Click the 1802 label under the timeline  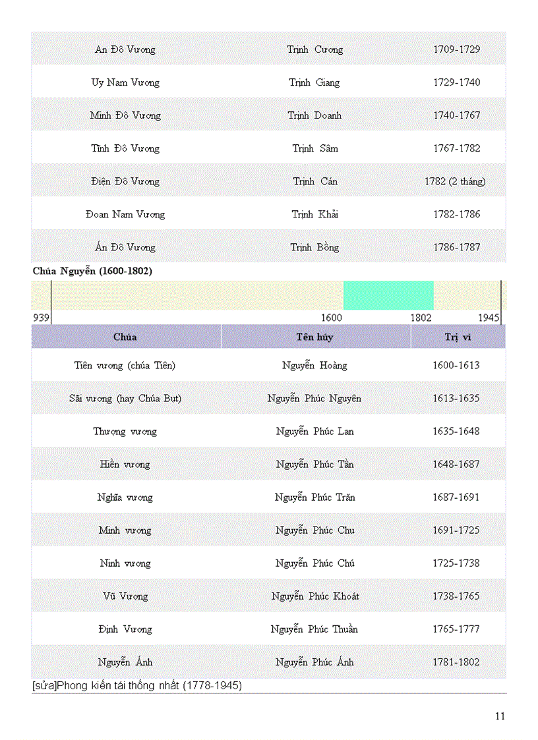(x=421, y=318)
